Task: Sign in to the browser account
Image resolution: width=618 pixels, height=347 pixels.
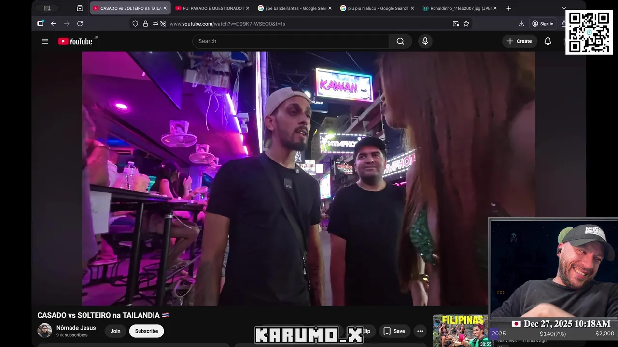Action: coord(542,24)
